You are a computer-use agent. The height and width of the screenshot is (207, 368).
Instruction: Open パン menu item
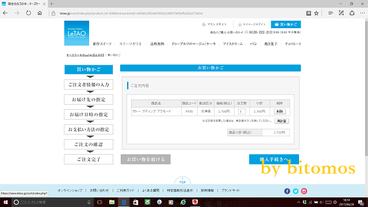pyautogui.click(x=254, y=44)
